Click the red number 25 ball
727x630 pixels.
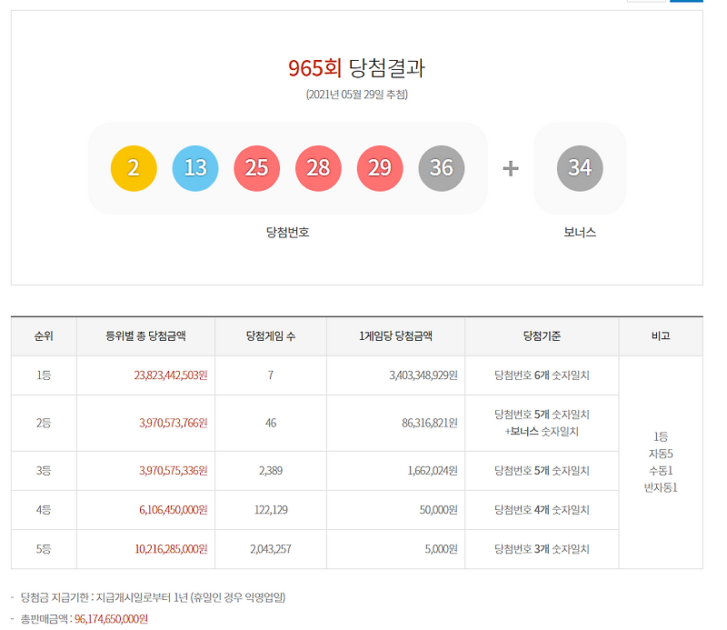click(257, 168)
